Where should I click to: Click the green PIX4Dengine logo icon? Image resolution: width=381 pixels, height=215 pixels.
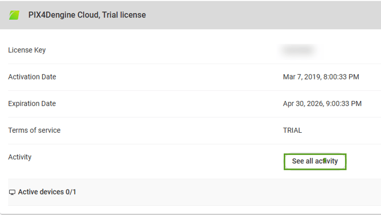(14, 15)
